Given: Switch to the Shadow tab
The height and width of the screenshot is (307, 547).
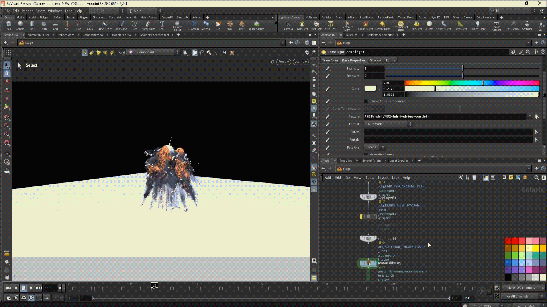Looking at the screenshot, I should pos(375,60).
